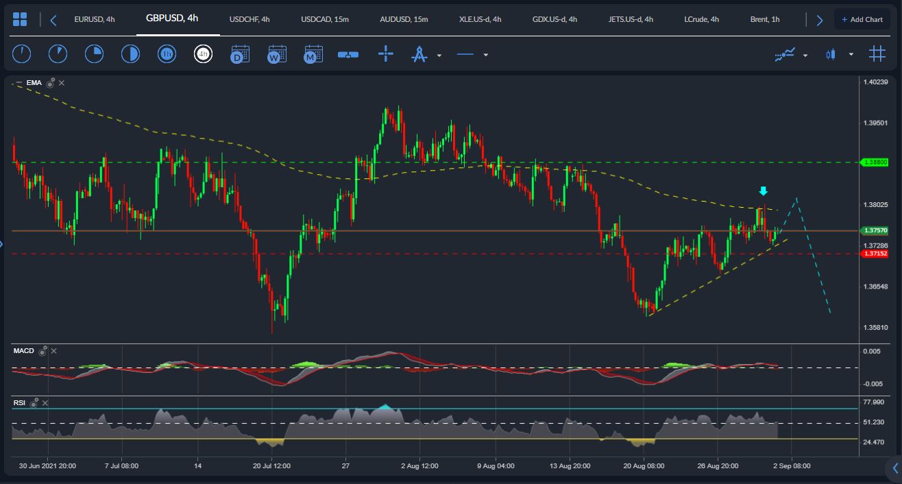Open the USDCHF, 4h chart tab

(x=249, y=19)
